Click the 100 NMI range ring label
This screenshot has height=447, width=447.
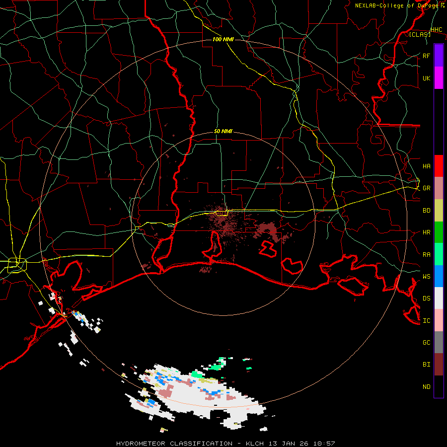(x=223, y=39)
